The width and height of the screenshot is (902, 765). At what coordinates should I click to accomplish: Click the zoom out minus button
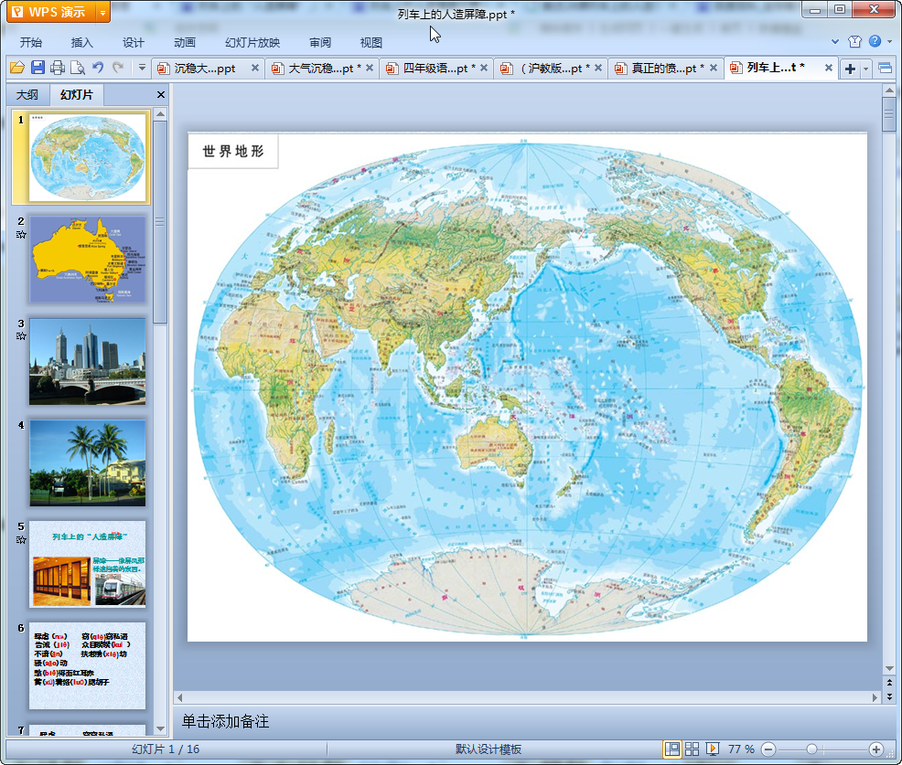click(x=768, y=749)
